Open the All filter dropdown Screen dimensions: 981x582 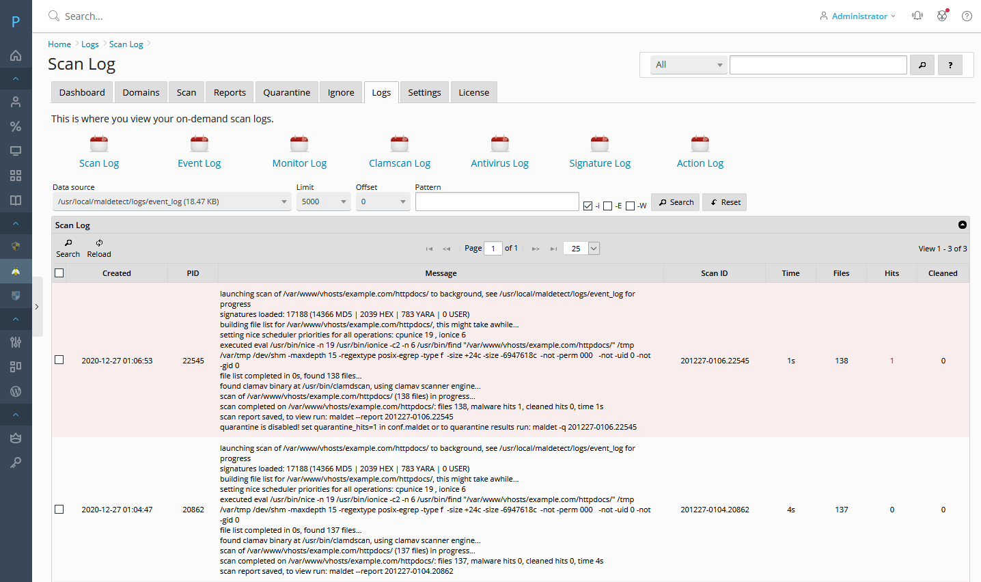pyautogui.click(x=689, y=65)
